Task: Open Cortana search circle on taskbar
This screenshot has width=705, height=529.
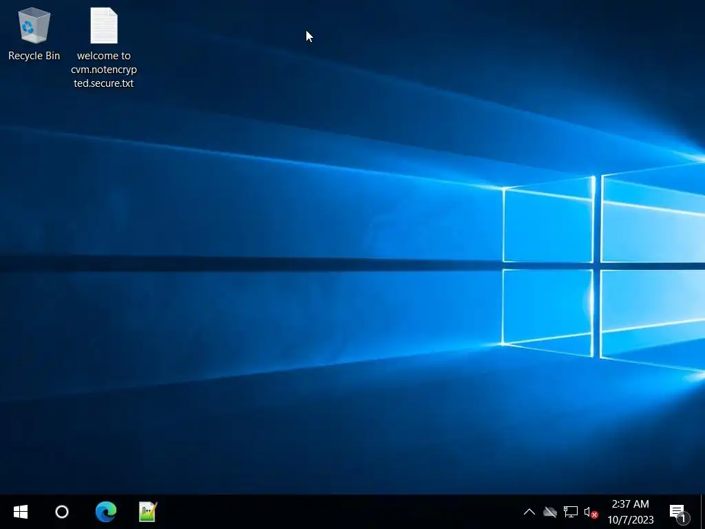Action: click(x=62, y=512)
